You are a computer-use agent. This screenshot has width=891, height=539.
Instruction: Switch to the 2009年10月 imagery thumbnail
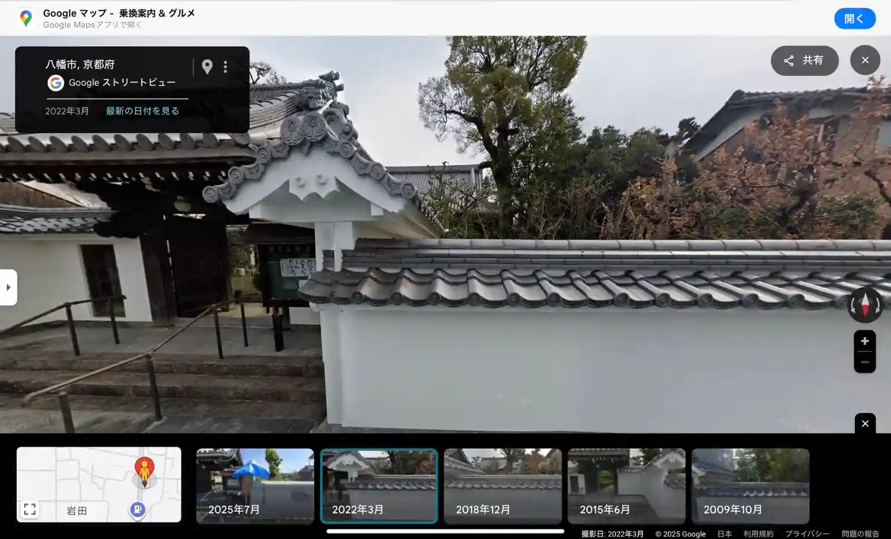point(750,486)
